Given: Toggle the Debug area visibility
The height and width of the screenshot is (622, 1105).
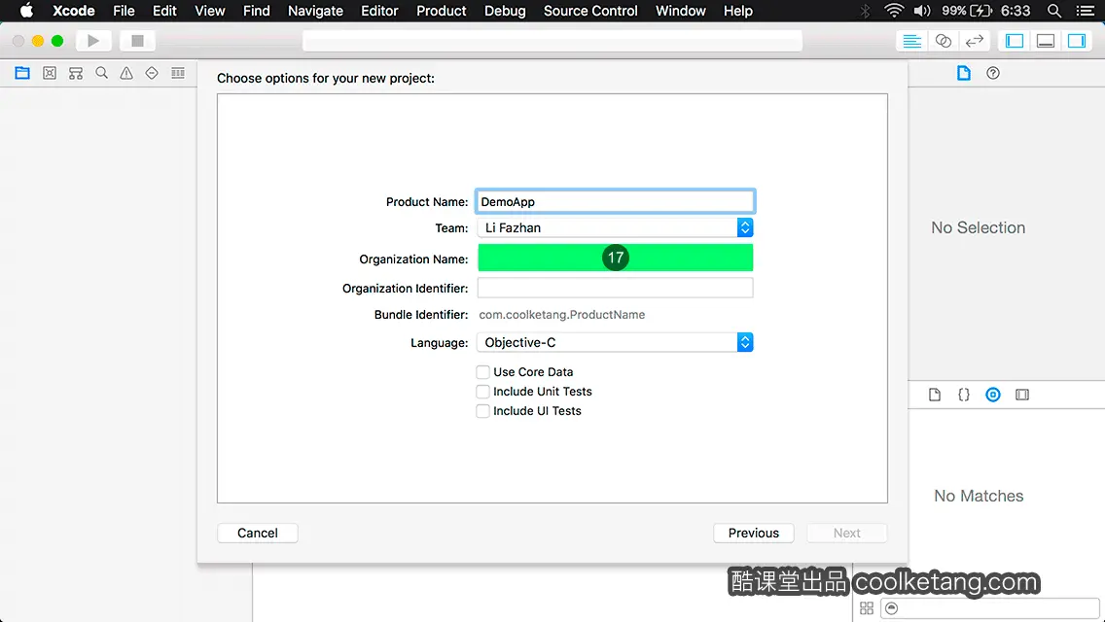Looking at the screenshot, I should (x=1045, y=41).
